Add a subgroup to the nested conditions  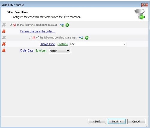[x=81, y=38]
